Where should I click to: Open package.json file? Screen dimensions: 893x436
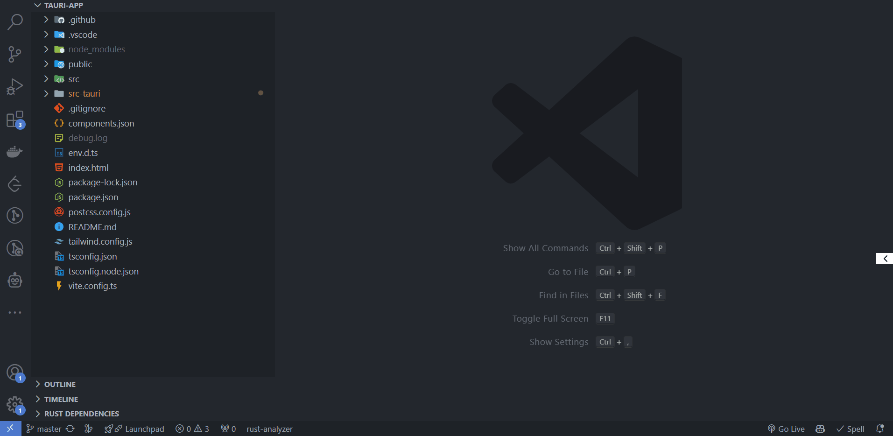tap(153, 197)
